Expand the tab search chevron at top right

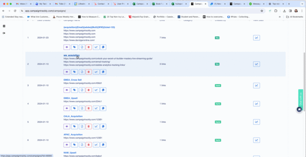pyautogui.click(x=302, y=4)
